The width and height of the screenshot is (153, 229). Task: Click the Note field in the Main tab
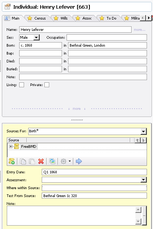(x=83, y=77)
